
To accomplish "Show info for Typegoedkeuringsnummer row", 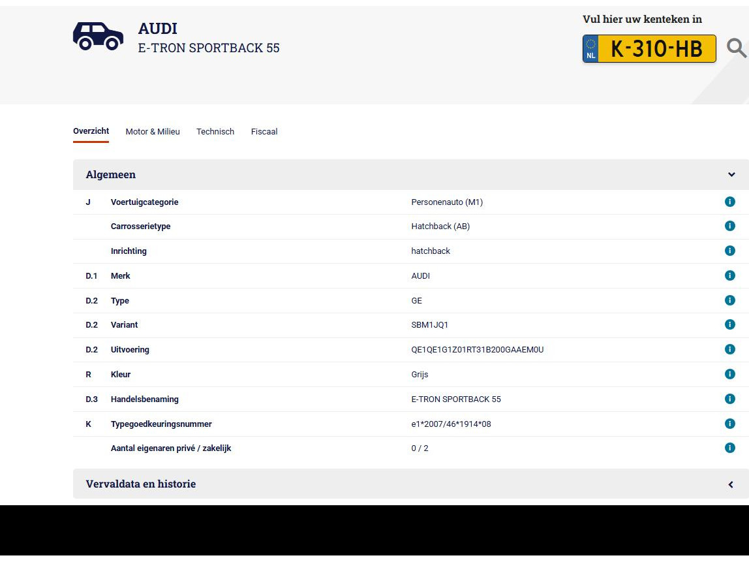I will [x=730, y=424].
